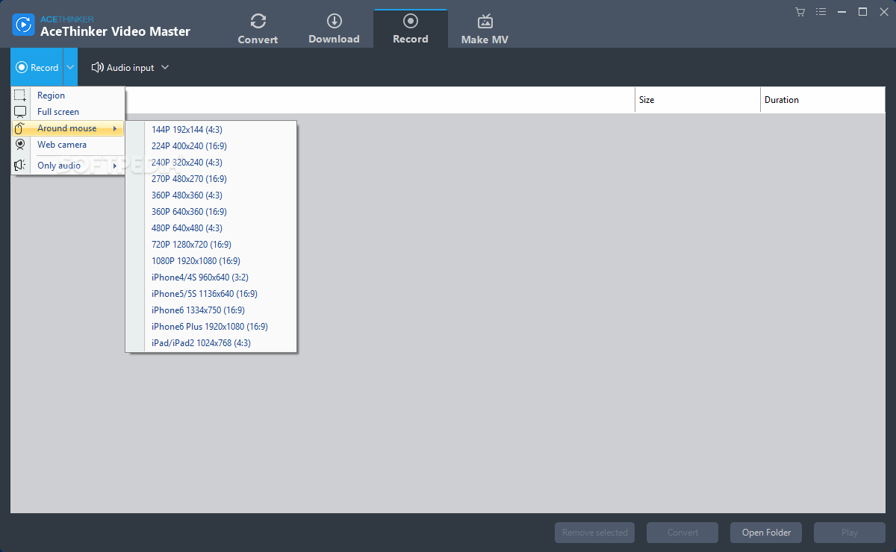Click the AceThinker play logo icon
Viewport: 896px width, 552px height.
click(24, 25)
